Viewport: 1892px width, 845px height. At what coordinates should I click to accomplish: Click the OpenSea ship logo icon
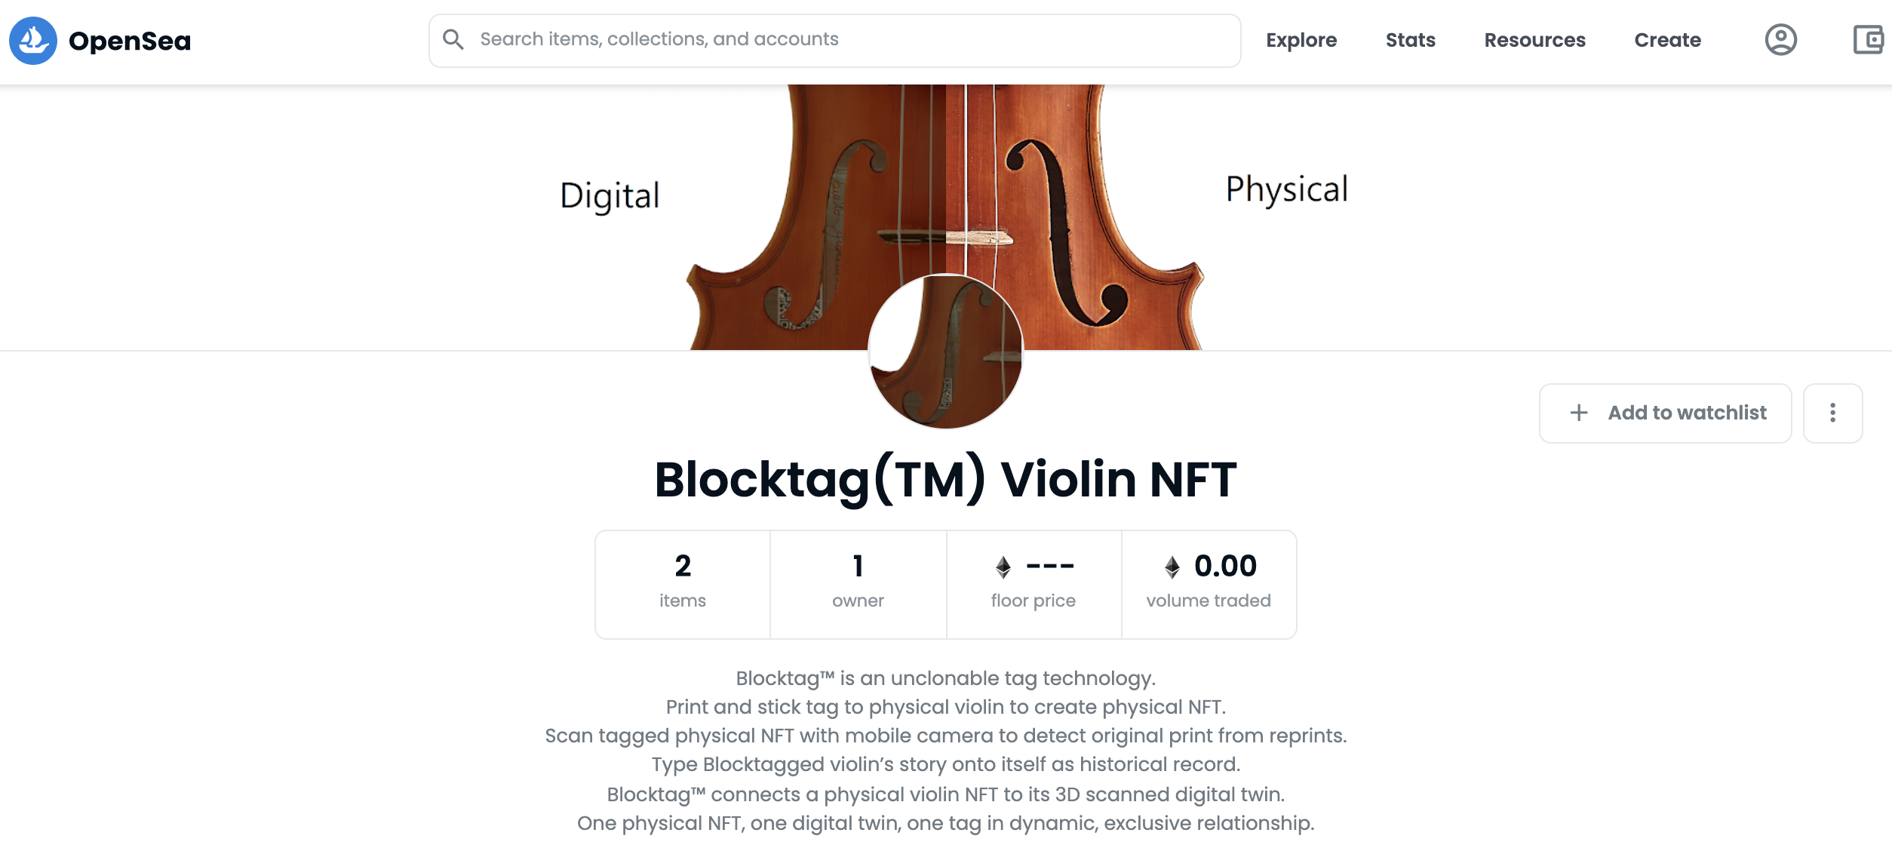click(33, 41)
